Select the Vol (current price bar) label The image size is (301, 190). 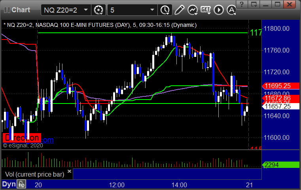coord(34,174)
